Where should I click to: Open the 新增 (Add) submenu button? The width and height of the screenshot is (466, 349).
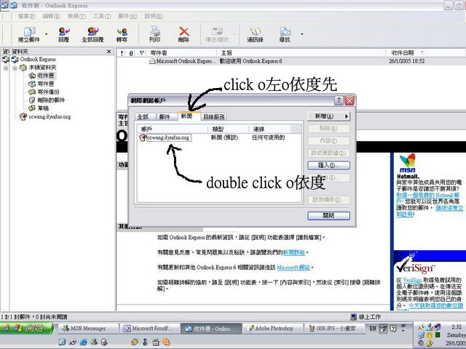pos(329,116)
